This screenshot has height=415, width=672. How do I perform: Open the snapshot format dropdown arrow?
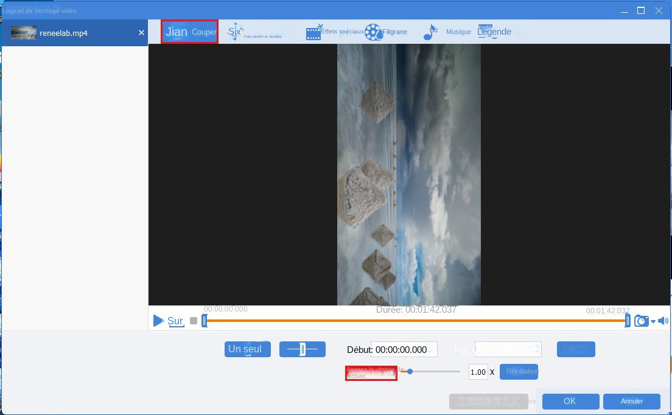[652, 321]
